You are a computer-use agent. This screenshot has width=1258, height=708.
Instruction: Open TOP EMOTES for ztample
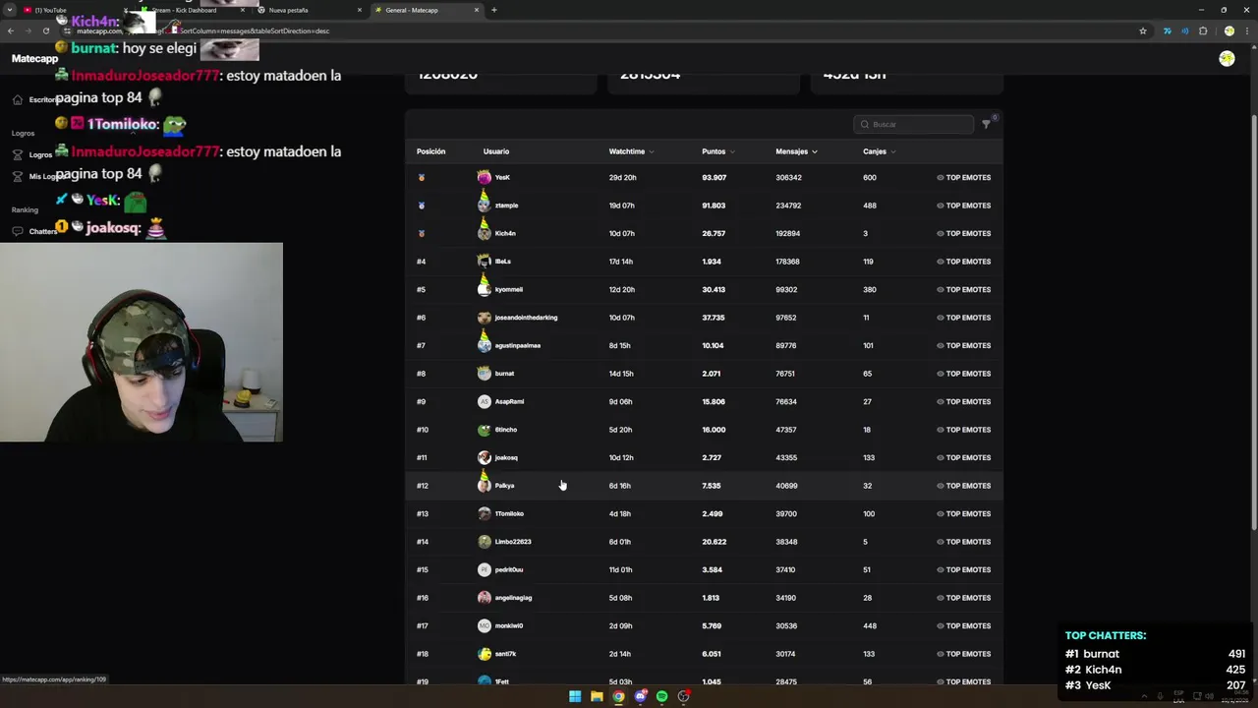(963, 206)
